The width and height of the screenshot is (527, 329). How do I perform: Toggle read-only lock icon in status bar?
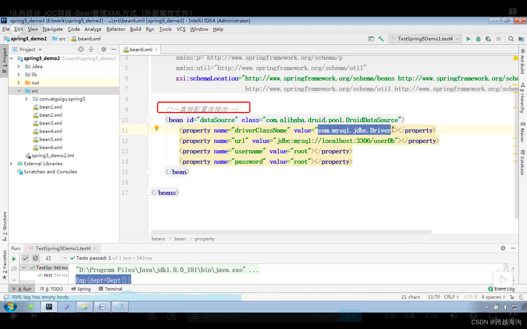[x=512, y=297]
